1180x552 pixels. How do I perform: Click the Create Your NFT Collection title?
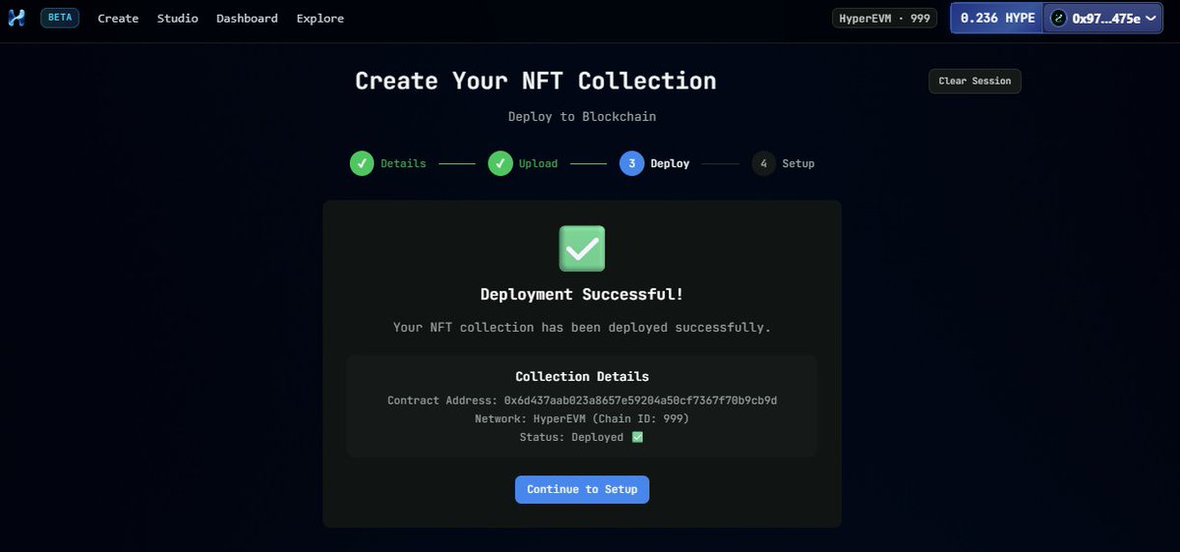[x=536, y=81]
